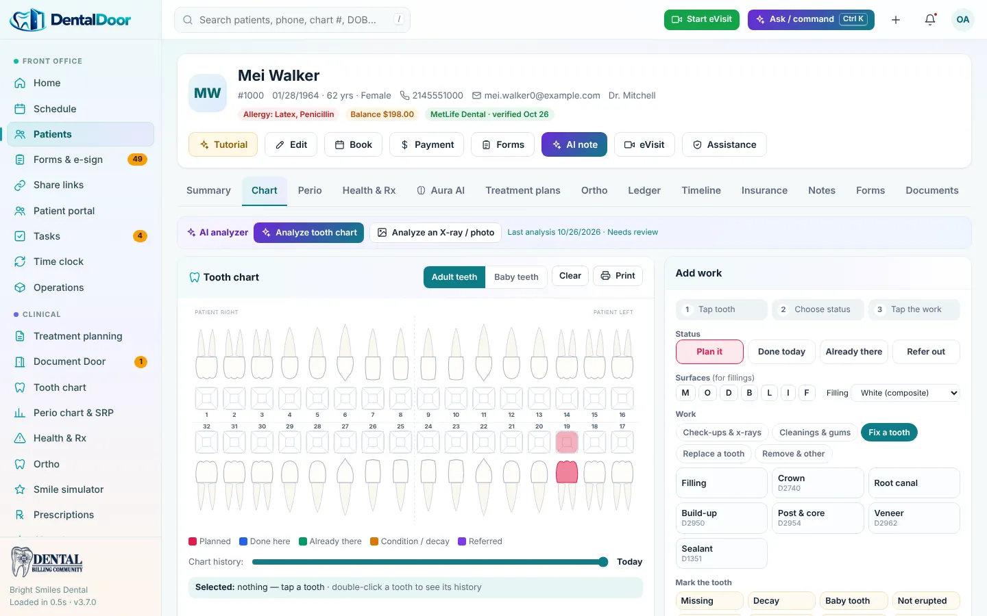Select tooth 8 on upper arch
Viewport: 987px width, 616px height.
400,367
